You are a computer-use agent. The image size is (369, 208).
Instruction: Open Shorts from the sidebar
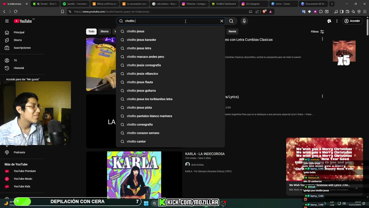(18, 40)
